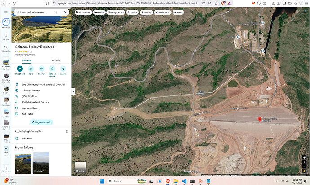Image resolution: width=310 pixels, height=185 pixels.
Task: Show Things to do chip
Action: pos(115,13)
